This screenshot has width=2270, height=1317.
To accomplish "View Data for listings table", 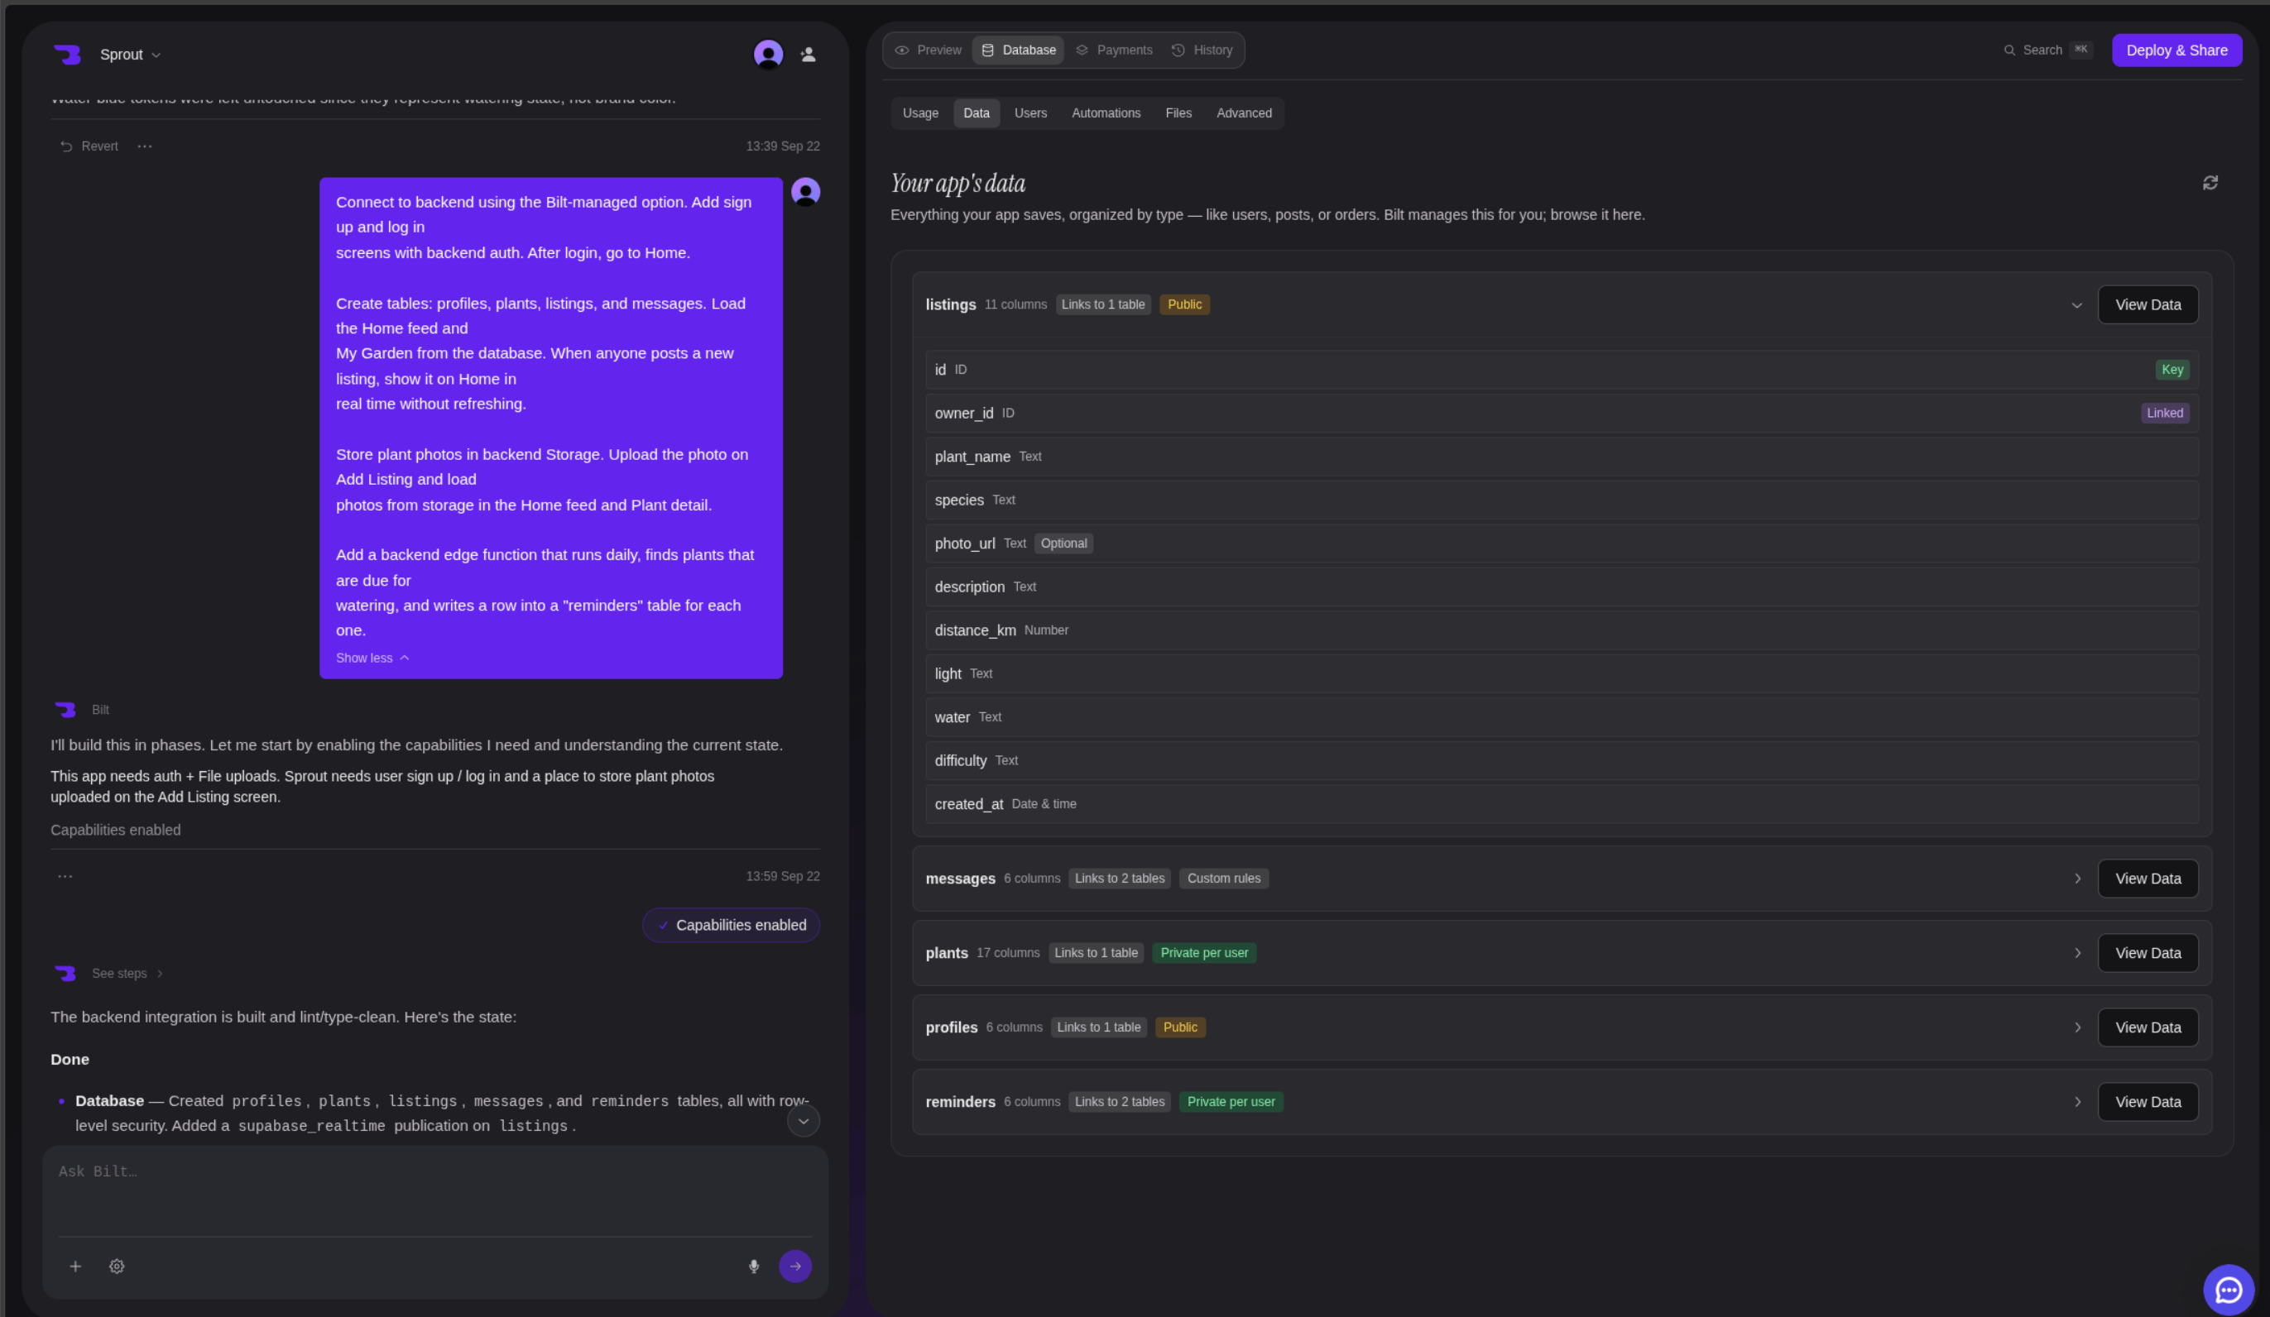I will 2148,305.
